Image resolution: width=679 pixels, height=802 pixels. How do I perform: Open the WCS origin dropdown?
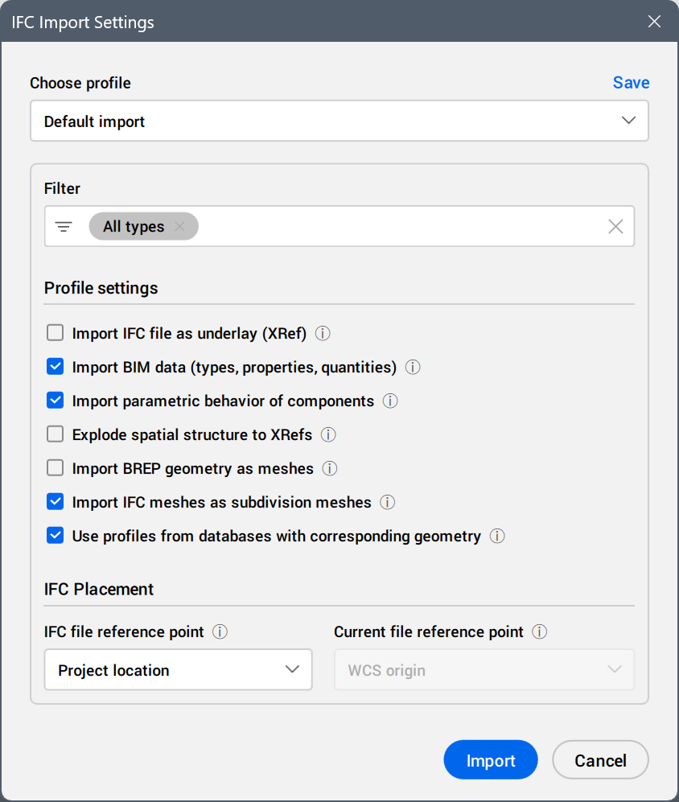point(484,670)
